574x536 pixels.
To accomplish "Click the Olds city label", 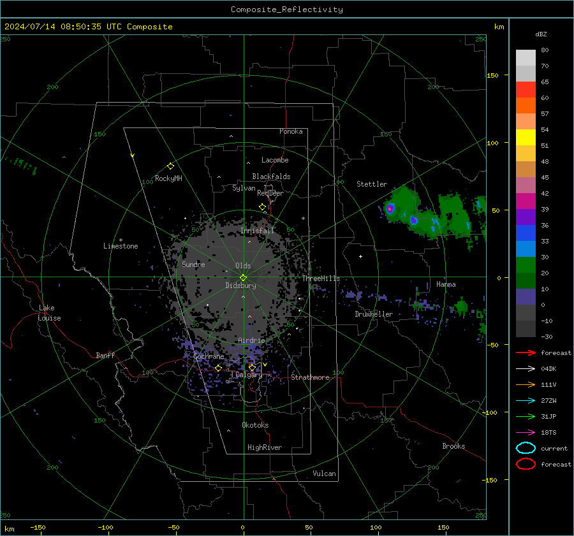I will pyautogui.click(x=243, y=266).
